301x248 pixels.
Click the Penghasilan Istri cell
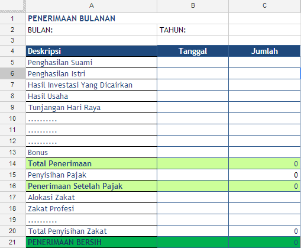point(92,73)
